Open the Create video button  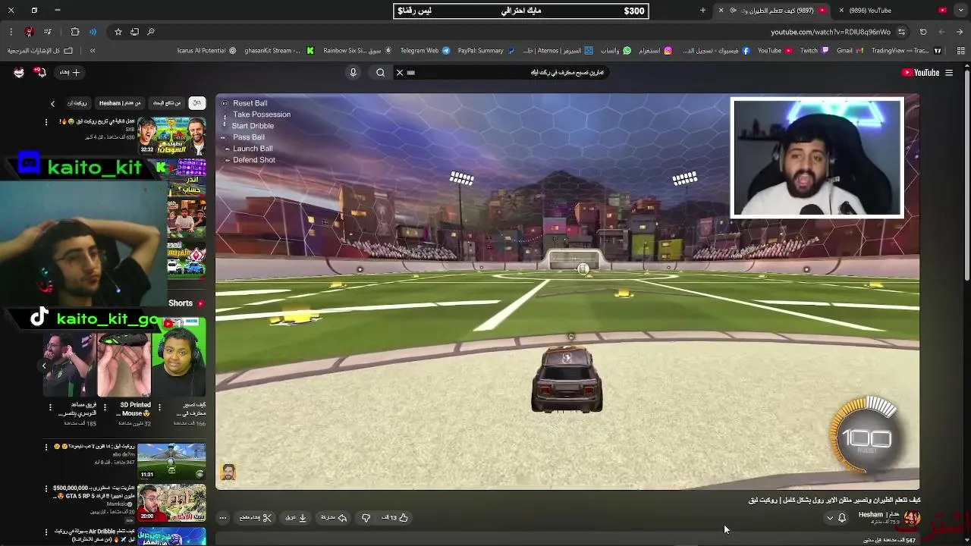point(70,73)
